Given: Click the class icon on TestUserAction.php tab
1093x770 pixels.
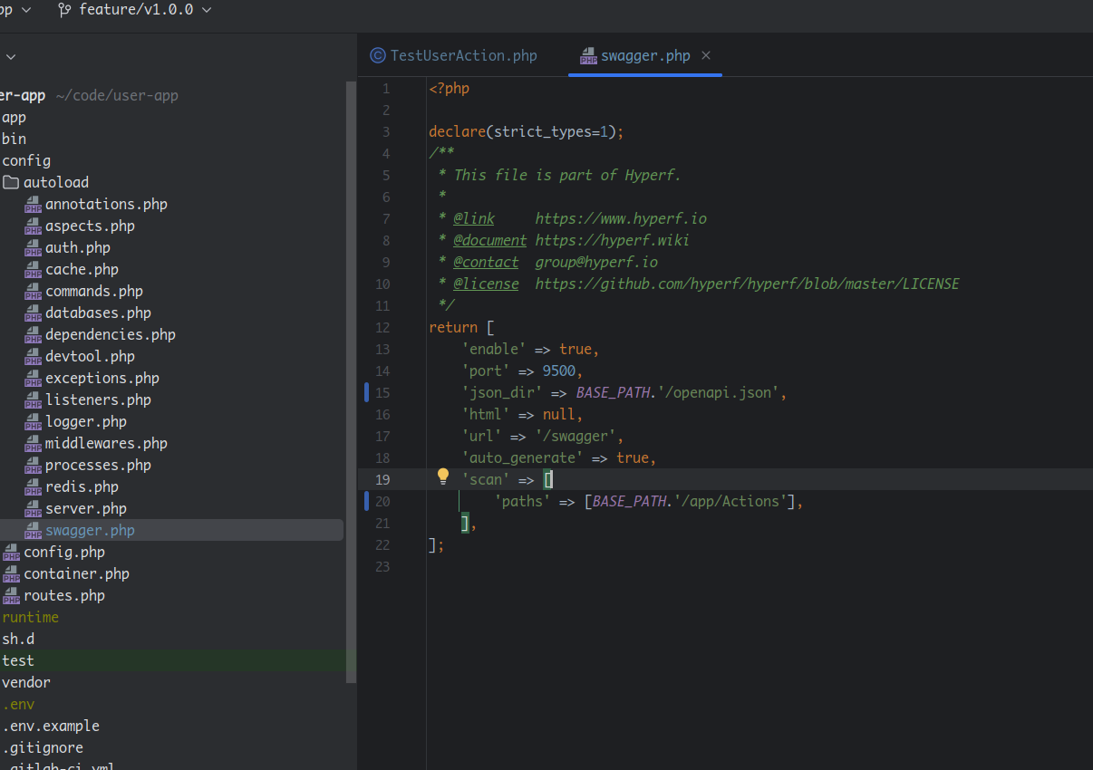Looking at the screenshot, I should click(378, 55).
